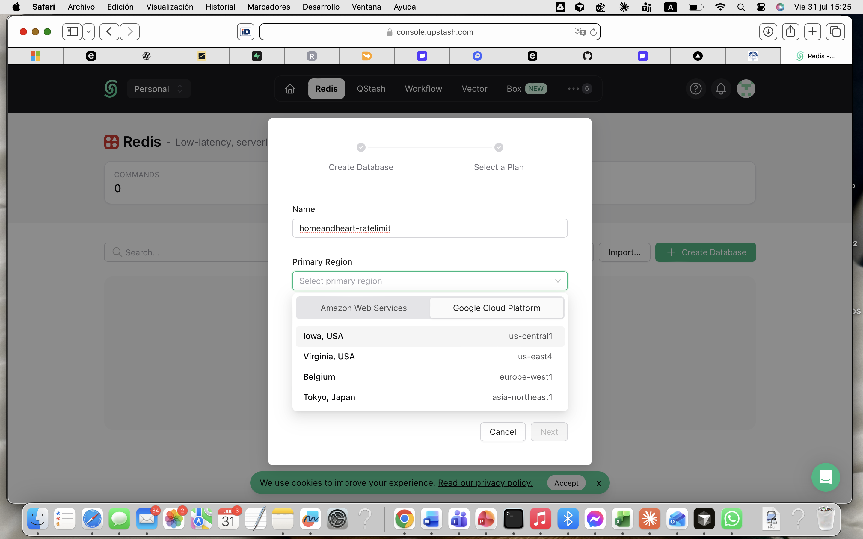Image resolution: width=863 pixels, height=539 pixels.
Task: Expand the Select primary region dropdown
Action: point(430,281)
